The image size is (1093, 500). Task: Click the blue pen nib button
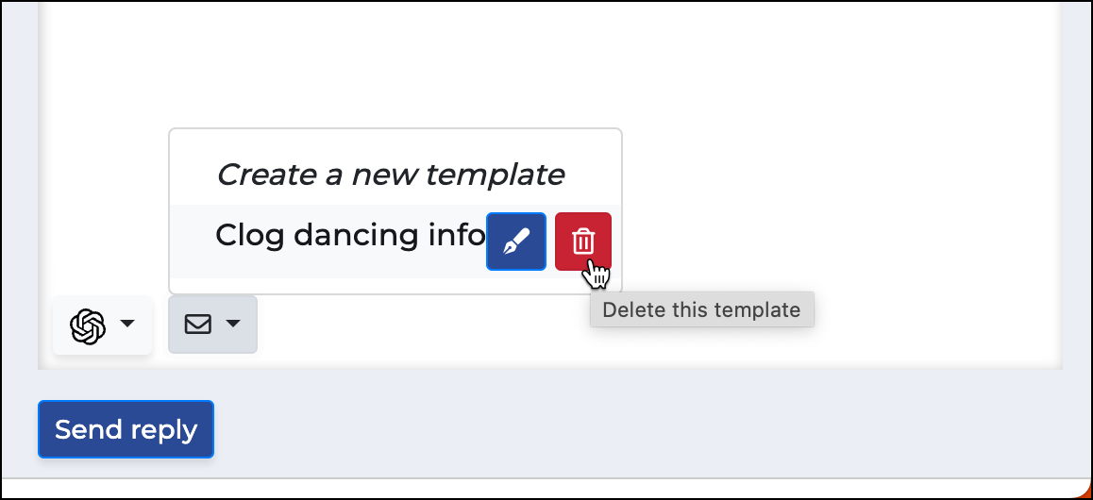[516, 241]
